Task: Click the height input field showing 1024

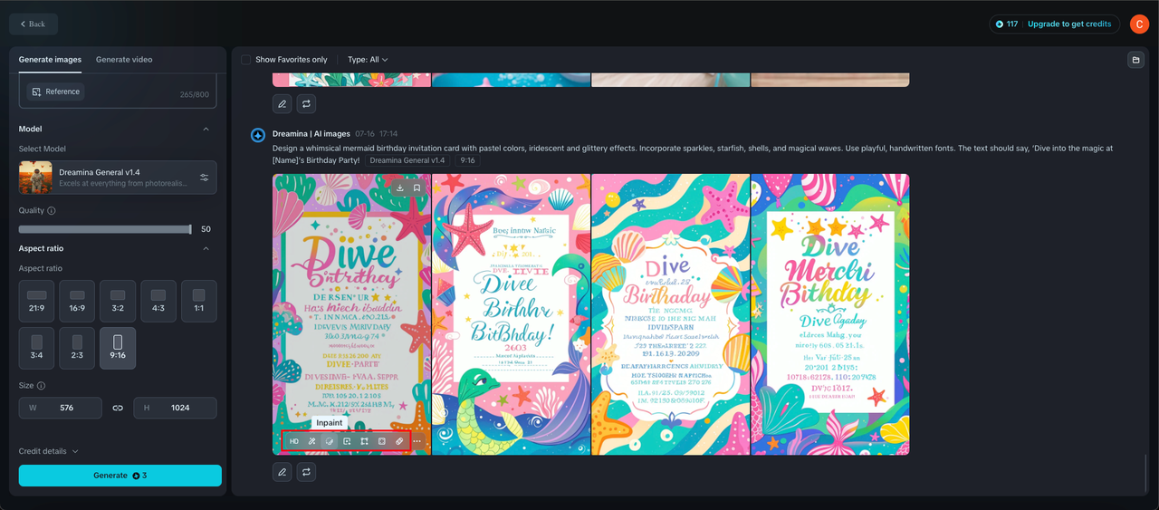Action: 175,408
